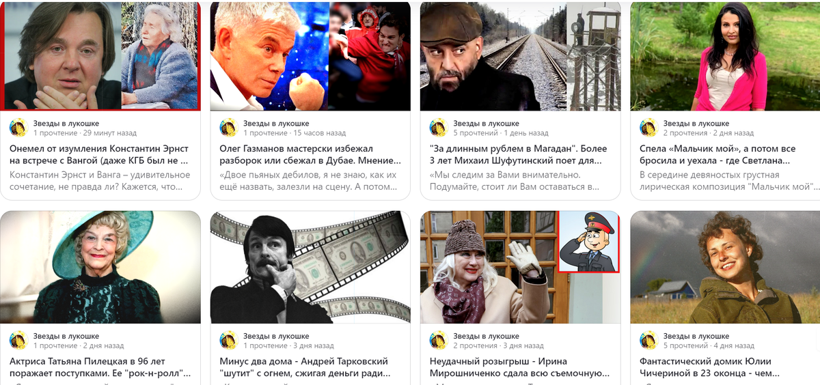Click channel avatar on Andrei Tarkovsky card

228,340
